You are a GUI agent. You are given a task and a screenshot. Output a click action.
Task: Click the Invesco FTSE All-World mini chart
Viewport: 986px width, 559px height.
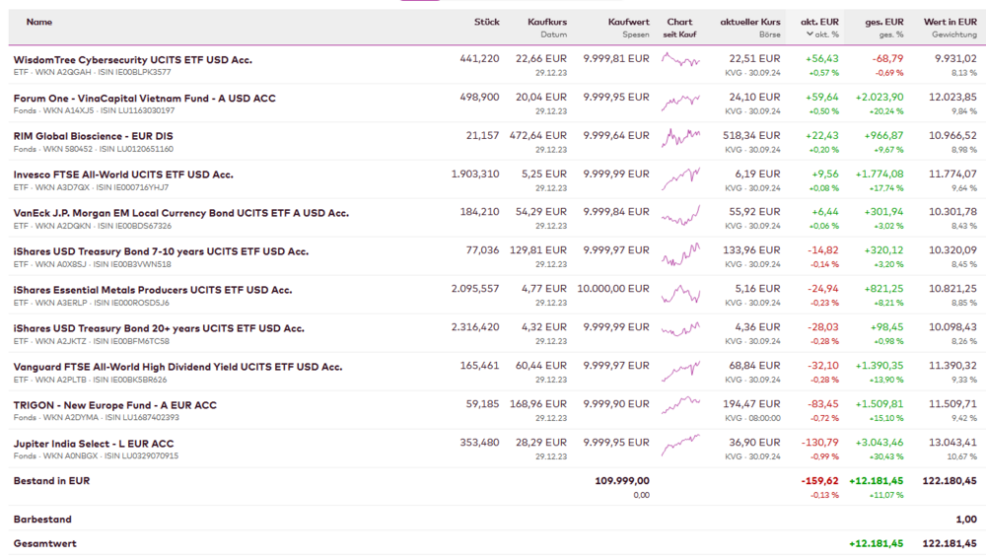680,177
